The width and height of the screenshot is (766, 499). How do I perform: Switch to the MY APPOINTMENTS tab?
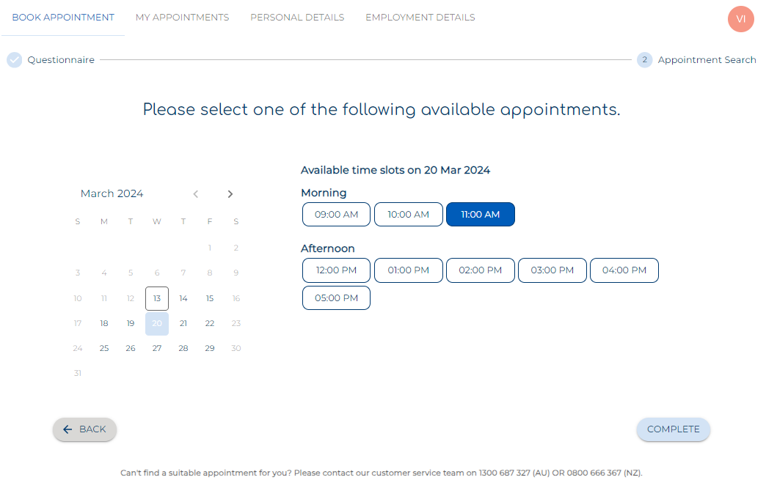tap(182, 17)
